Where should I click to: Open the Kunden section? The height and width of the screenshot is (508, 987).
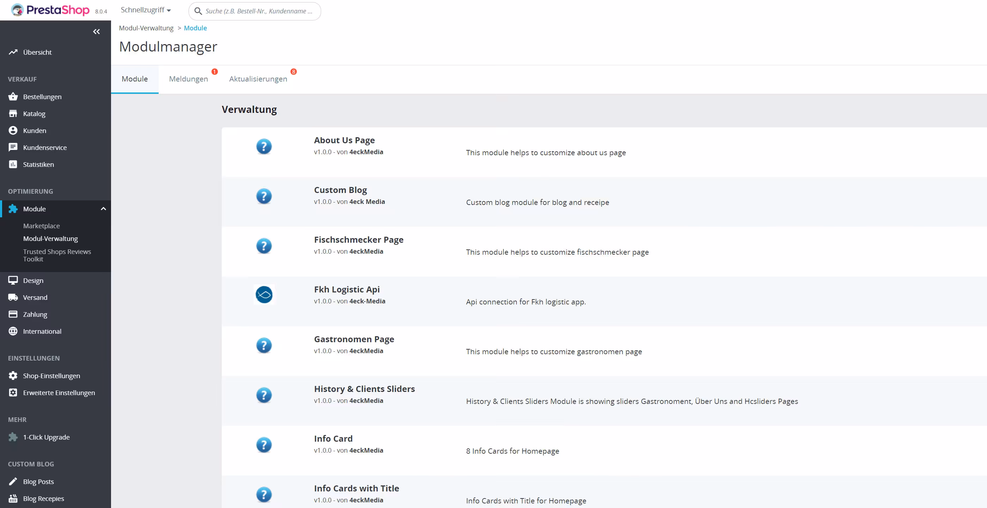tap(35, 131)
